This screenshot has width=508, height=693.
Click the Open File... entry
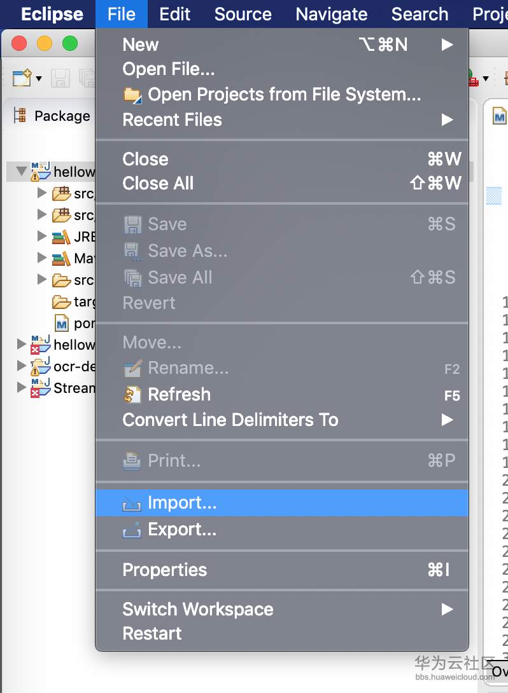tap(168, 69)
